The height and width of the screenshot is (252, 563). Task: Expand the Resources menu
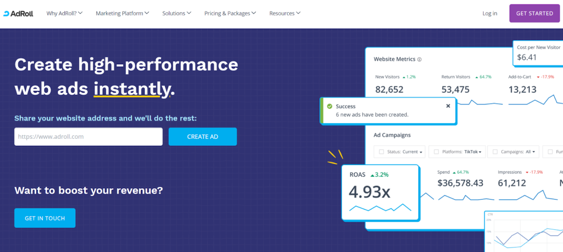(x=285, y=13)
